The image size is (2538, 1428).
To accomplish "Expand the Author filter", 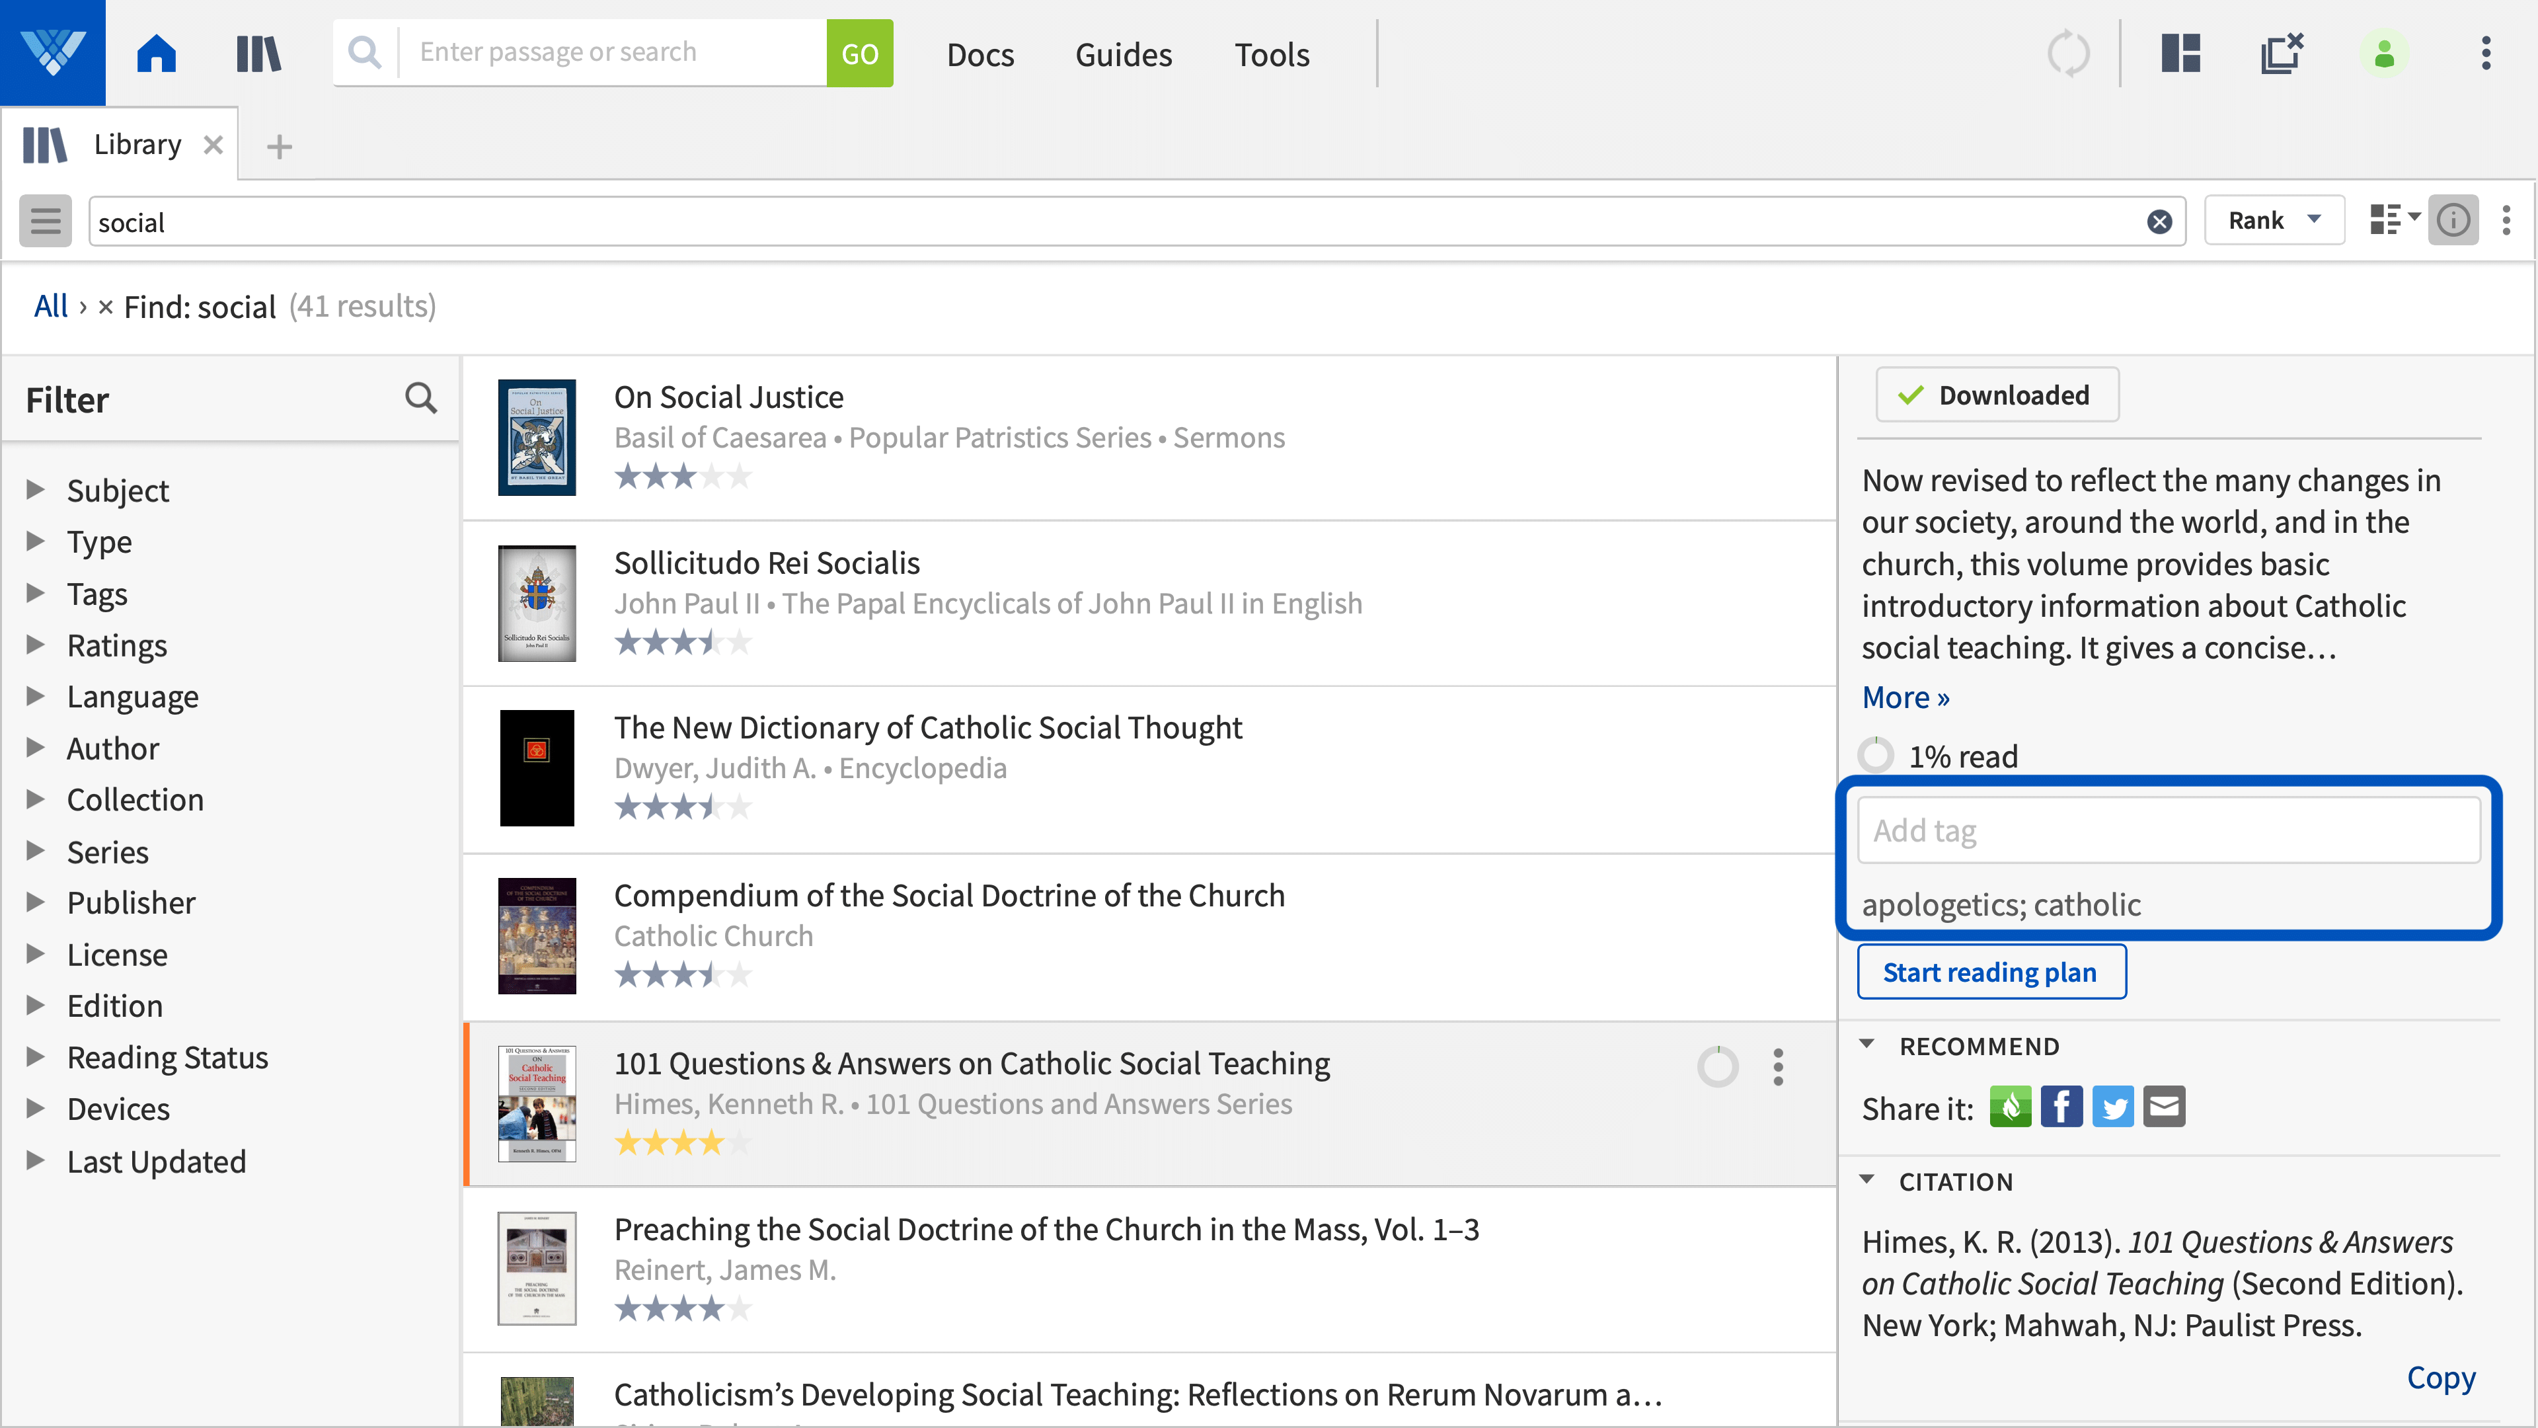I will click(36, 748).
